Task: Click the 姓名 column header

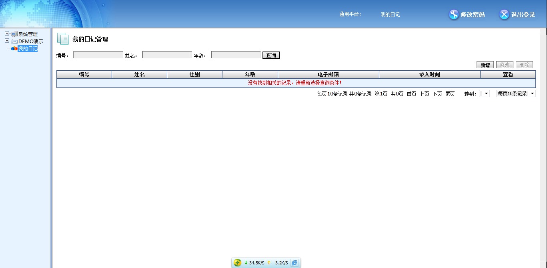Action: coord(139,74)
